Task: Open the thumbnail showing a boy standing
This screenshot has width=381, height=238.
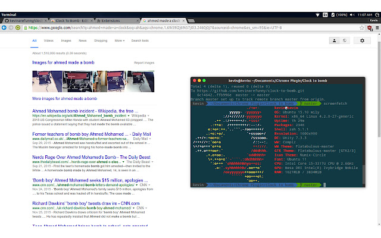Action: [x=100, y=82]
